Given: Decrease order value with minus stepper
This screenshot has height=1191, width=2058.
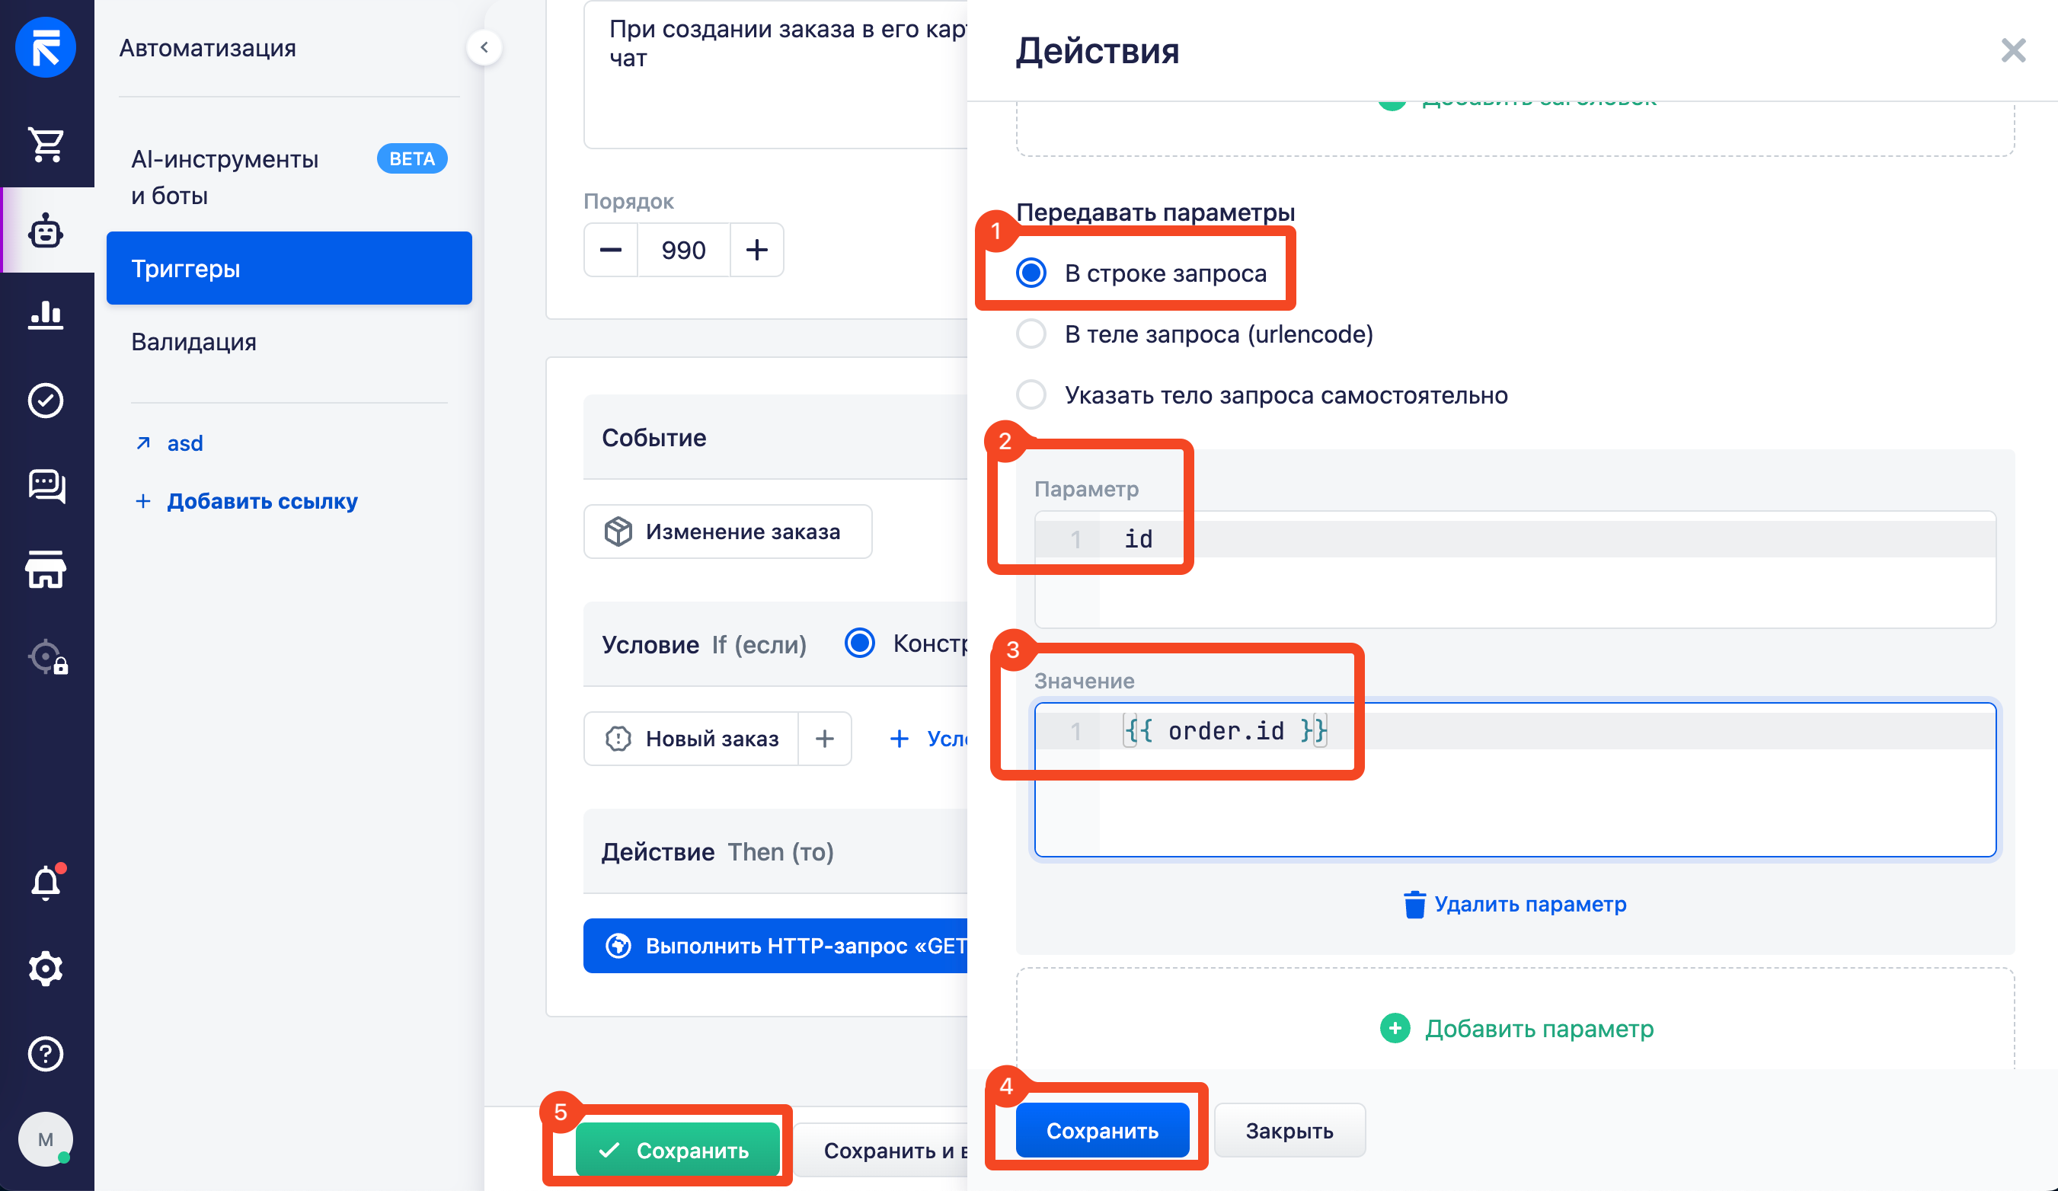Looking at the screenshot, I should click(x=611, y=250).
